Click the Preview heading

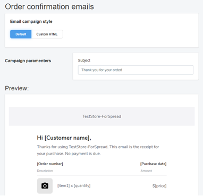click(16, 88)
